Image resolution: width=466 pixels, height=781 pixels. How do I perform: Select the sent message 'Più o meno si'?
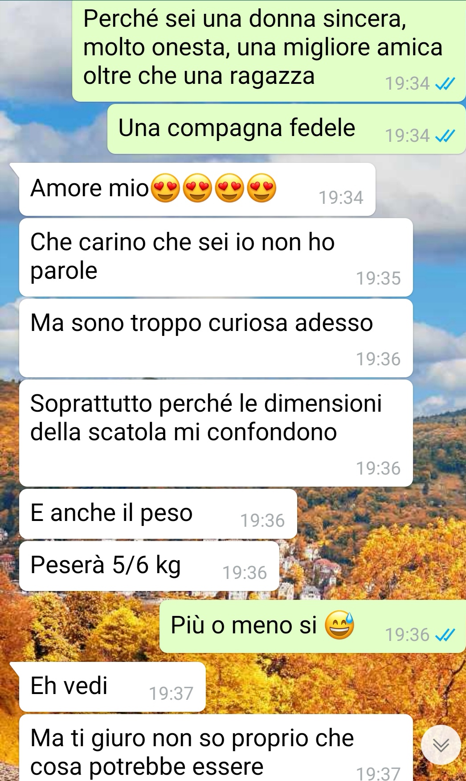(x=313, y=627)
